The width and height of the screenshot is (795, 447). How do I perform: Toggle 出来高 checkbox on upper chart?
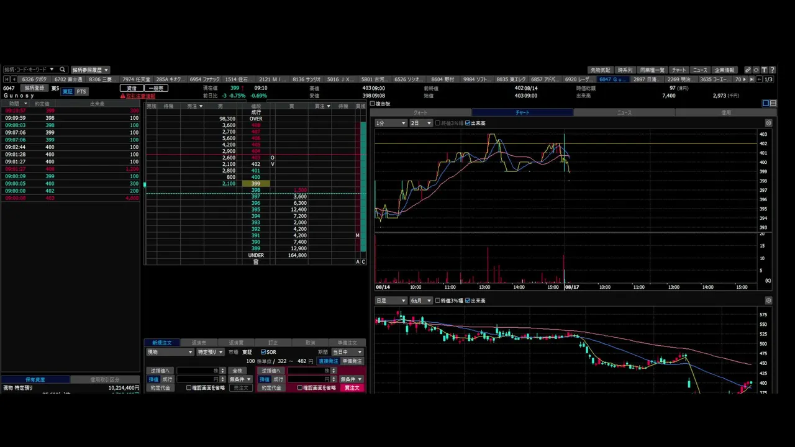468,123
